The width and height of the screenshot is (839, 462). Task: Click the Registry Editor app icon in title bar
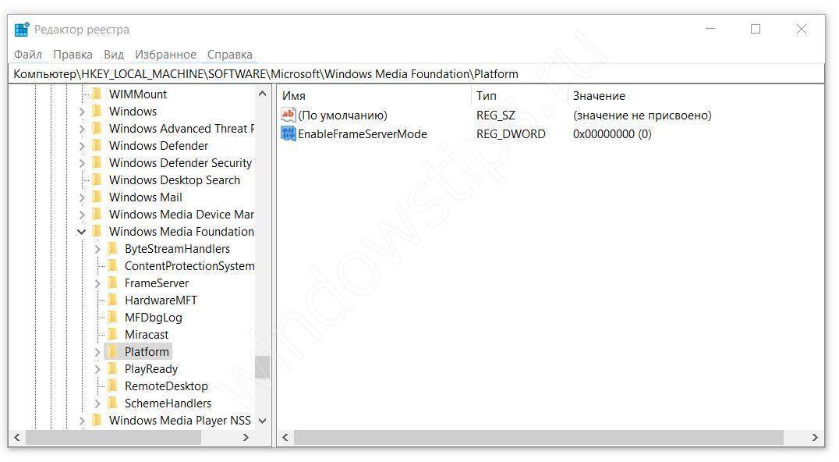tap(21, 30)
